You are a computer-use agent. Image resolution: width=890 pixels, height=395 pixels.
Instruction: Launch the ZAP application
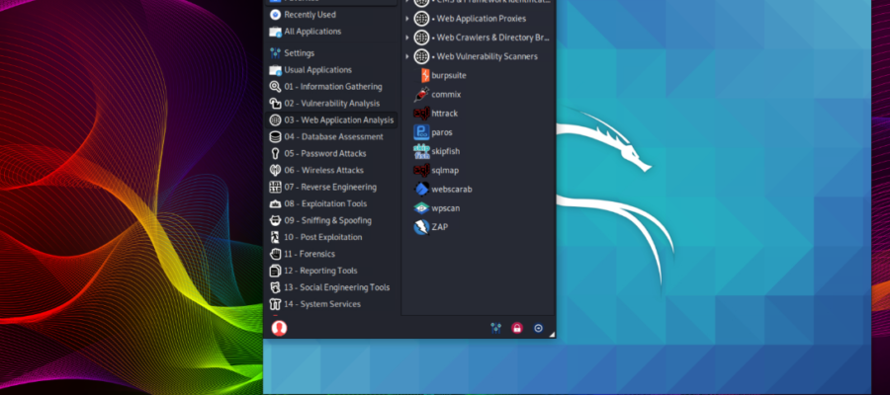pos(431,227)
